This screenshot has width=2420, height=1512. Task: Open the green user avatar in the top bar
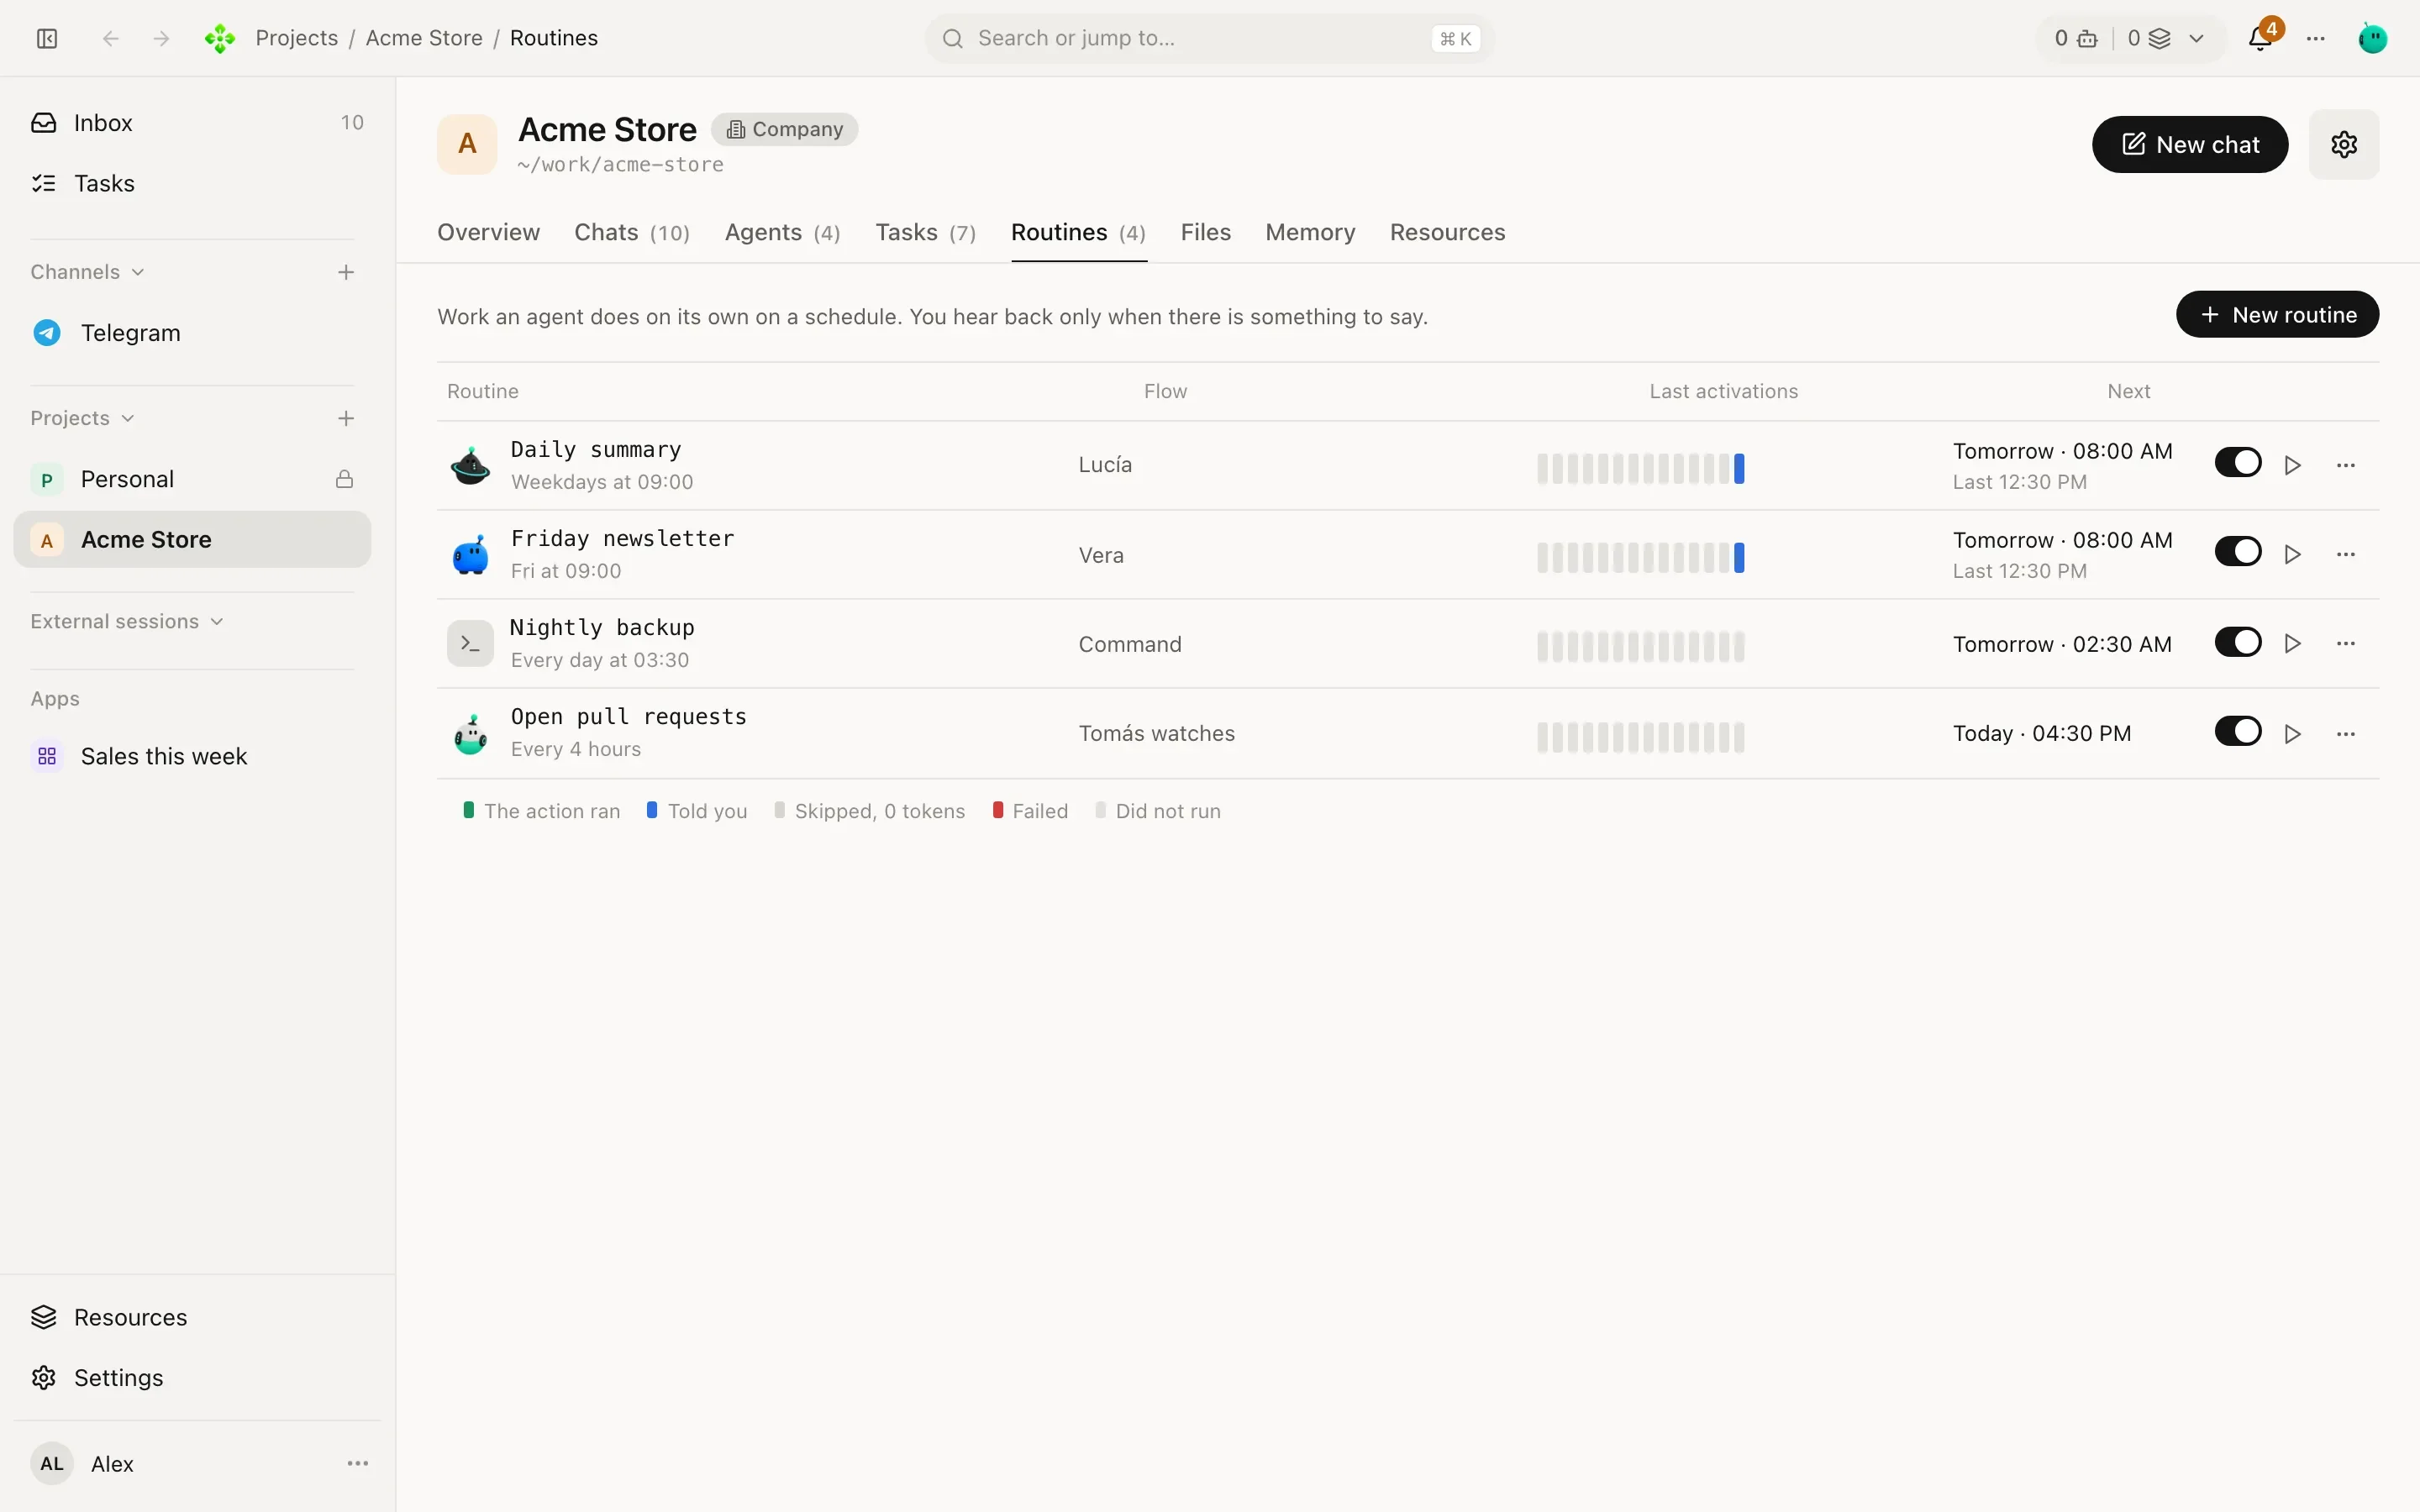pos(2373,38)
